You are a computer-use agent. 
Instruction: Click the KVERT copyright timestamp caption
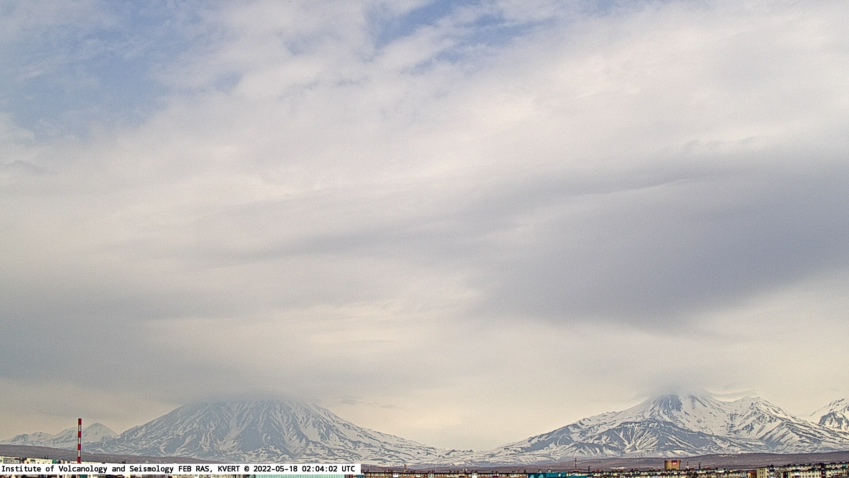pos(180,469)
